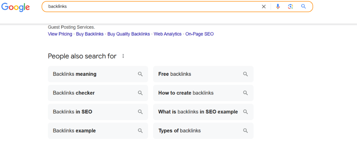Open Google Lens image search icon

290,7
